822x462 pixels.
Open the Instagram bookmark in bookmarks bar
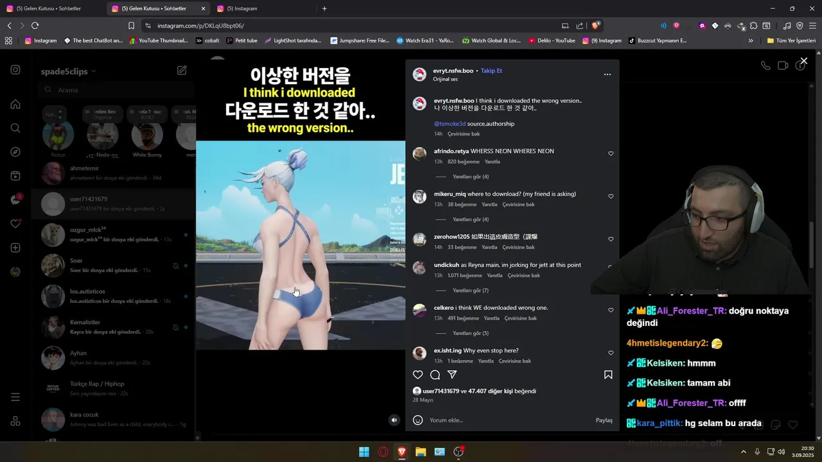point(40,40)
